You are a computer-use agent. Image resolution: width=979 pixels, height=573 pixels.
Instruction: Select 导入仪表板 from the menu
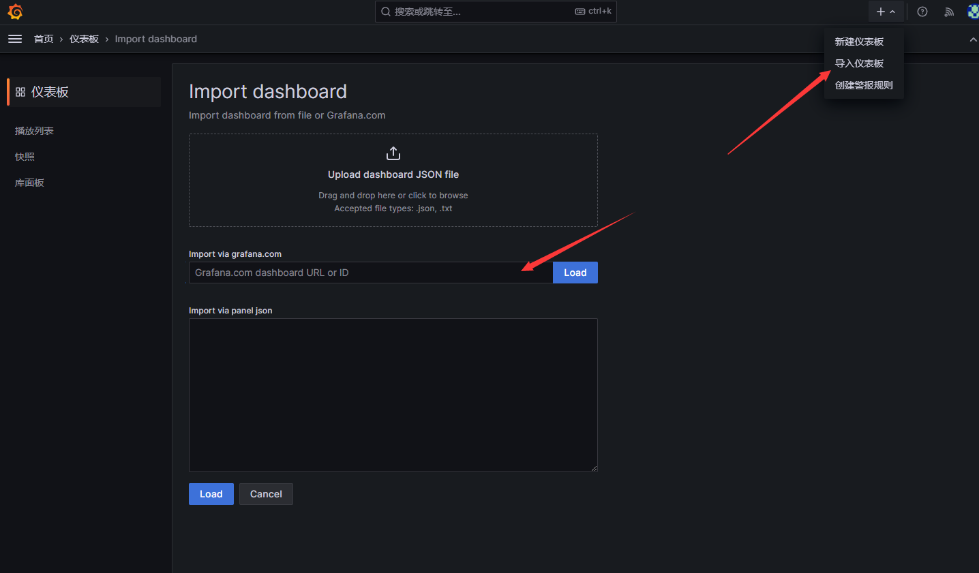(859, 63)
